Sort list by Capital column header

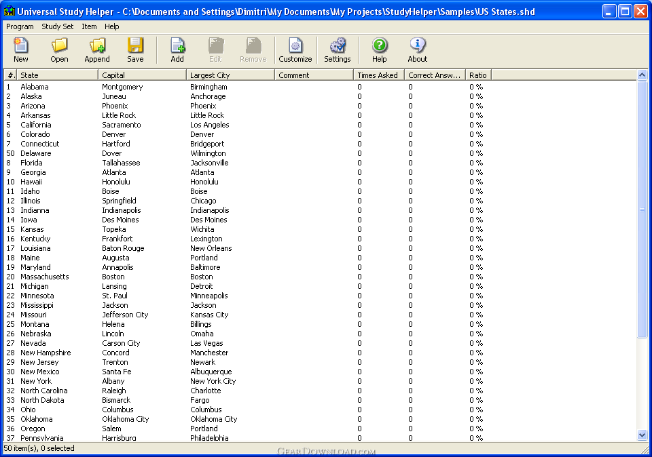[x=142, y=75]
